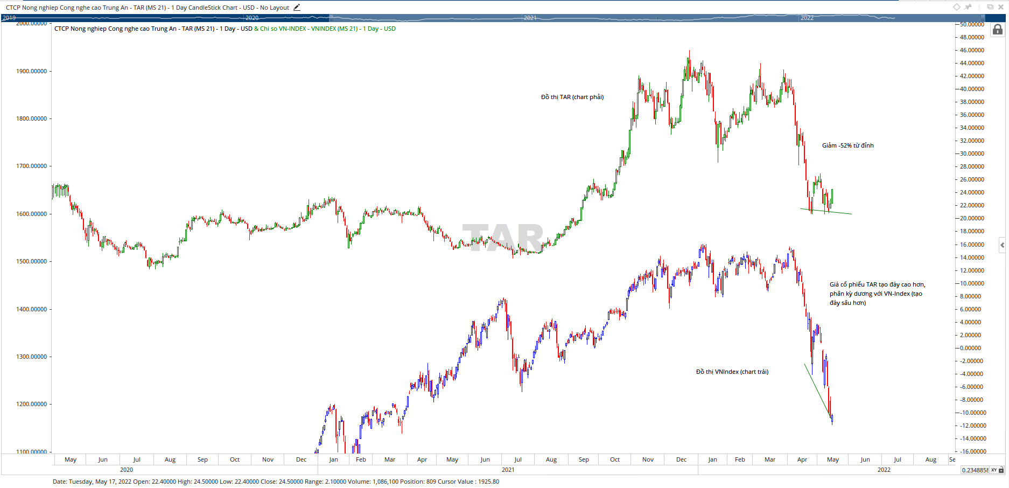Click the 2021 year label on time axis
Image resolution: width=1009 pixels, height=488 pixels.
[x=508, y=470]
